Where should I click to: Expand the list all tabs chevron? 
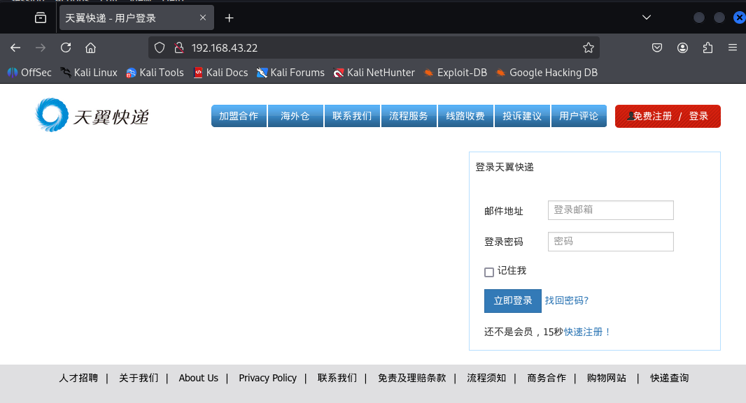(x=647, y=17)
